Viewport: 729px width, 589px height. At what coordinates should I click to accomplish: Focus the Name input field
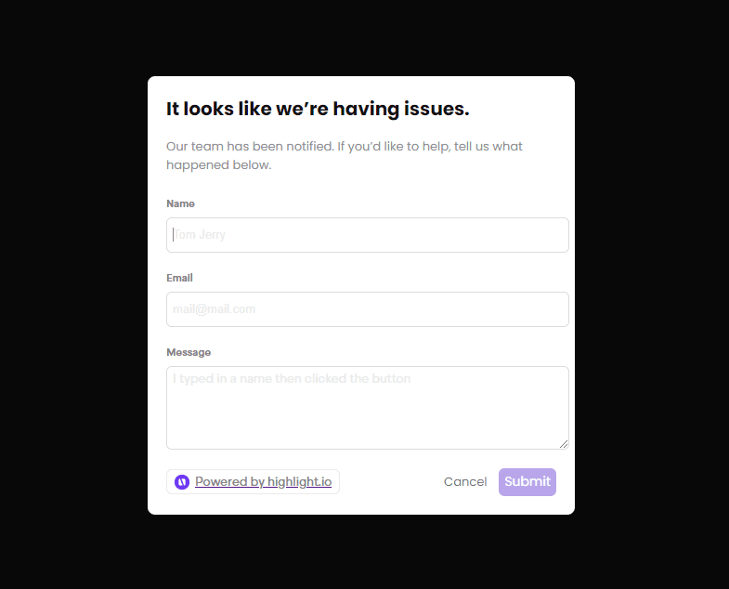367,235
